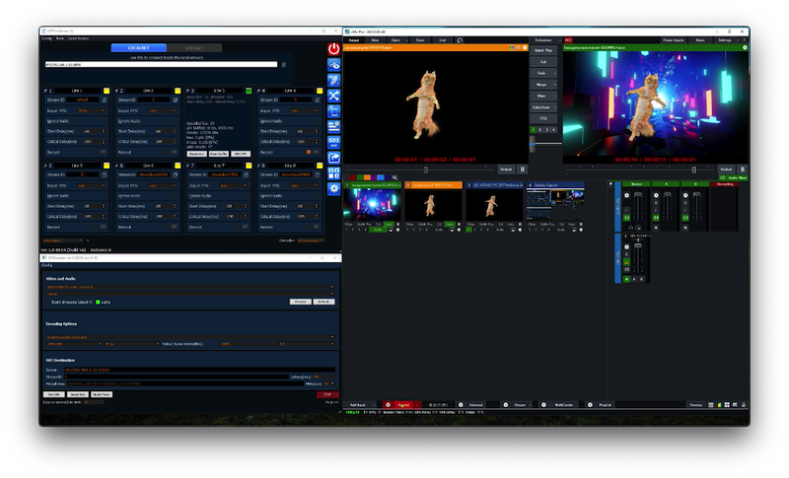Switch to the INTERNET tab

[x=196, y=46]
